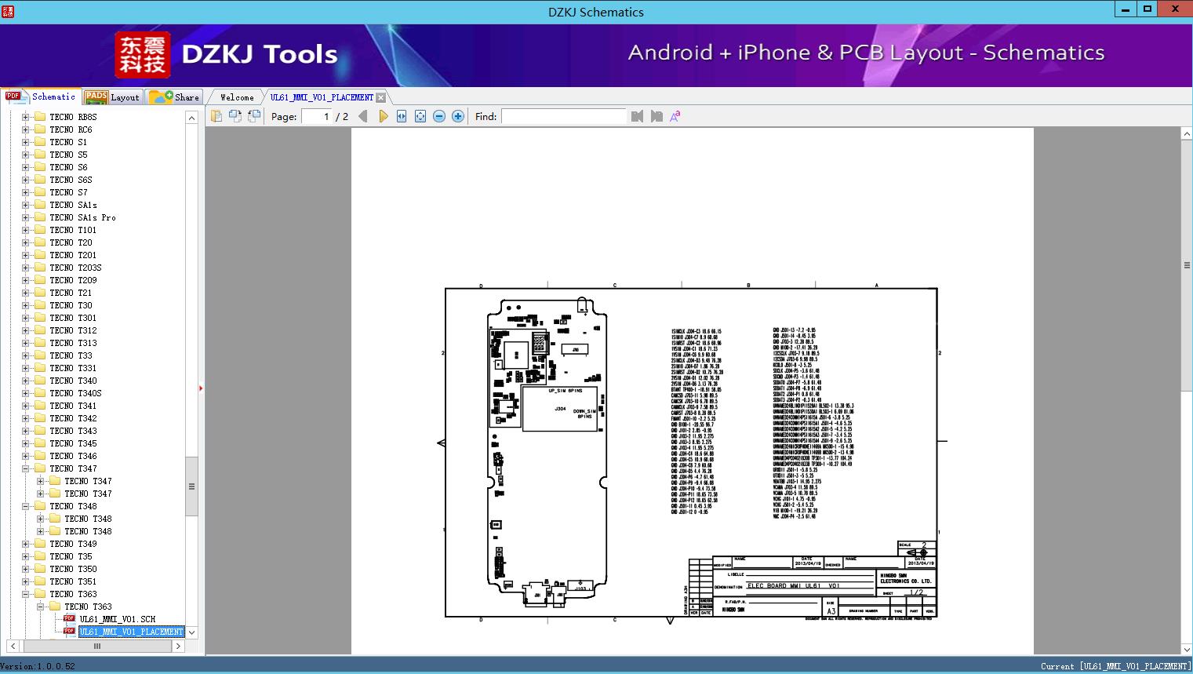Select UL61_MMI_V01_PLACEMENT file in tree
This screenshot has height=674, width=1193.
coord(131,632)
